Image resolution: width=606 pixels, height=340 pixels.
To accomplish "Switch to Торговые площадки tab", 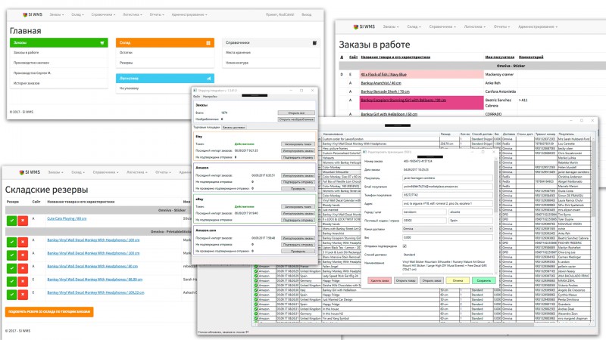I will point(206,127).
